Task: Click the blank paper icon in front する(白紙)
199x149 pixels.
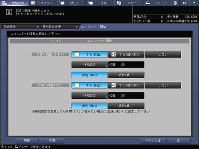Action: pos(77,55)
